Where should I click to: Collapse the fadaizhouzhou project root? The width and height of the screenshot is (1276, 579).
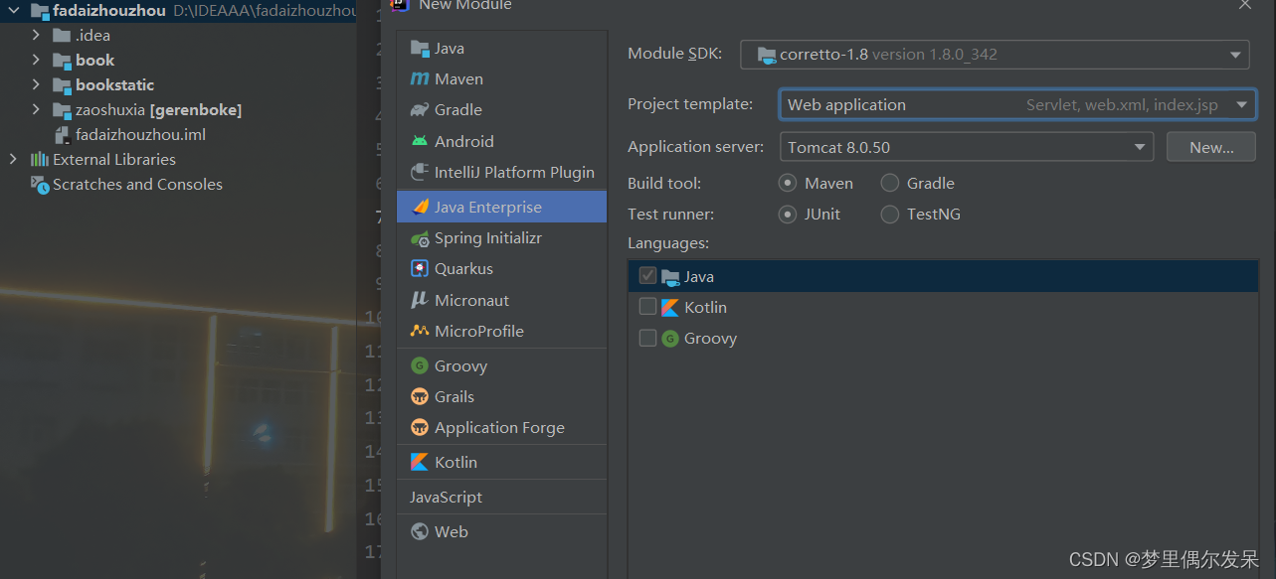click(x=14, y=11)
